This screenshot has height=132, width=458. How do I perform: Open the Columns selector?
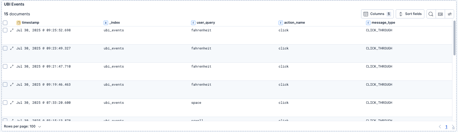(x=377, y=14)
